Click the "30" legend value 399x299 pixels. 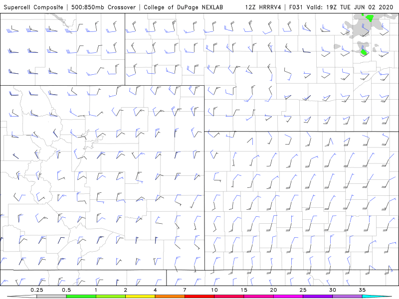[332, 290]
